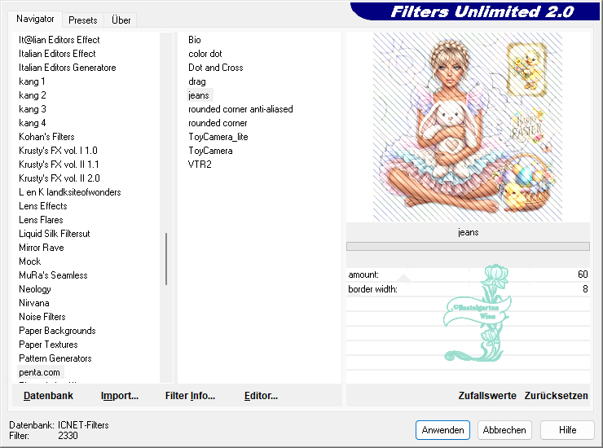Click the Anwenden button
Viewport: 603px width, 448px height.
pos(442,430)
